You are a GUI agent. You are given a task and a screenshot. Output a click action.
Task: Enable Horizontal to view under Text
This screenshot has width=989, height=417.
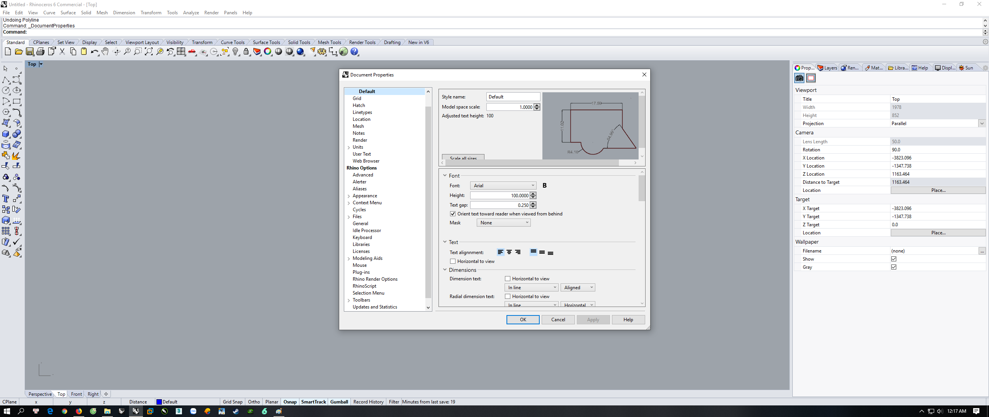click(x=453, y=261)
